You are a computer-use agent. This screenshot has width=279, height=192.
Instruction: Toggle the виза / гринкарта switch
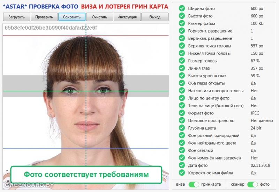coord(194,184)
